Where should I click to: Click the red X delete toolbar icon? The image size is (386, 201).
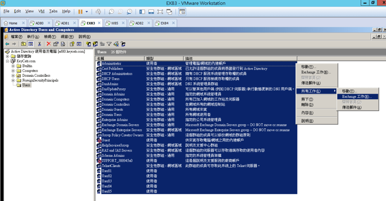tap(49, 44)
